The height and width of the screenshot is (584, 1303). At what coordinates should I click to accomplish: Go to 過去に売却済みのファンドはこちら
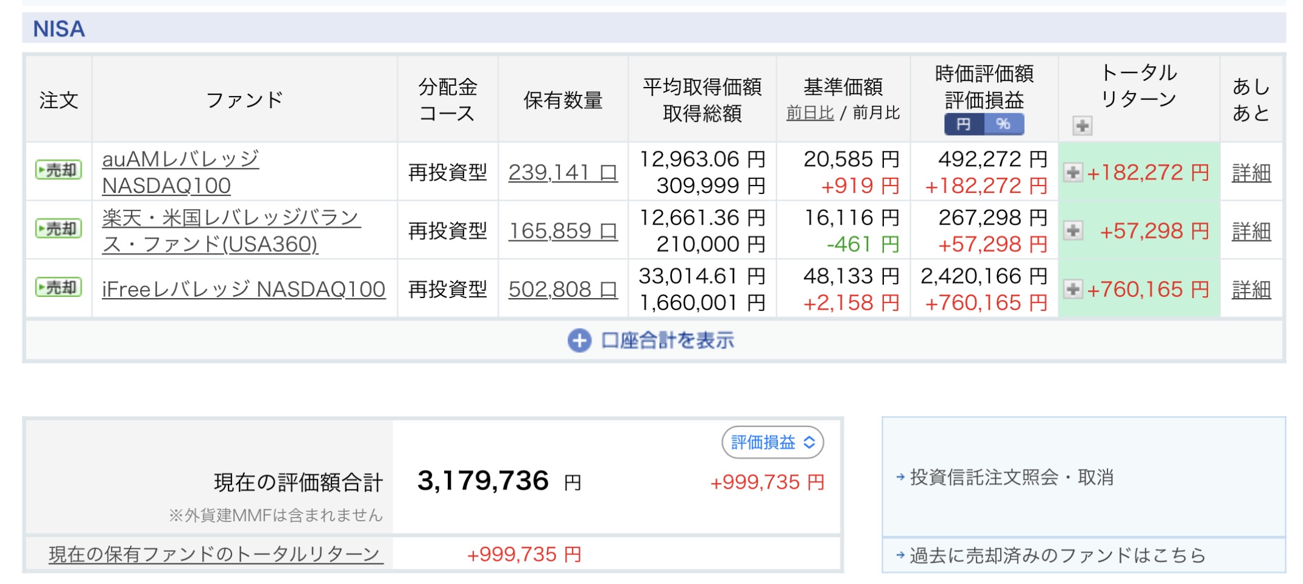coord(1057,555)
